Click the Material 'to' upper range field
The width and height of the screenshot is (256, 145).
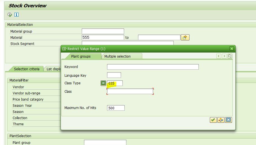(x=159, y=37)
